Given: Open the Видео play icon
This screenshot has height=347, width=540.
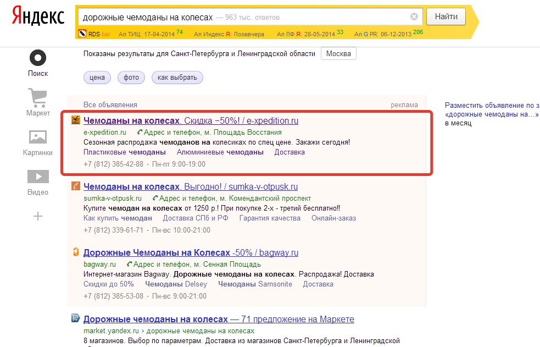Looking at the screenshot, I should click(x=38, y=177).
